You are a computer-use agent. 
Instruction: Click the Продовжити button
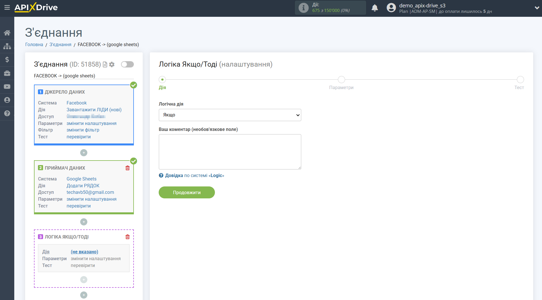[187, 192]
